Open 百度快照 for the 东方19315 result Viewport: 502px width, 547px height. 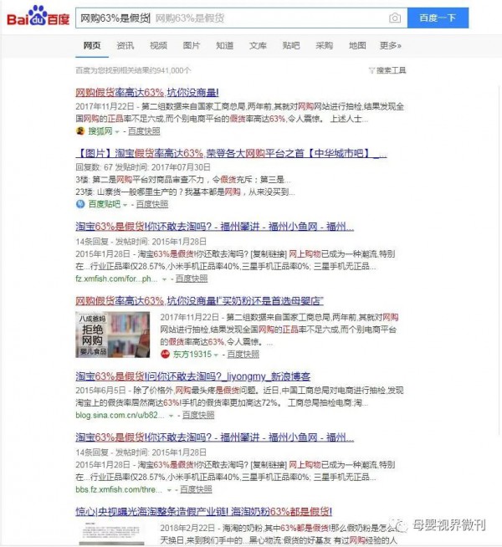[243, 354]
